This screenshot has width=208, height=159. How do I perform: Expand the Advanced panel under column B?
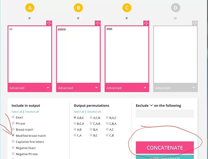(x=78, y=88)
